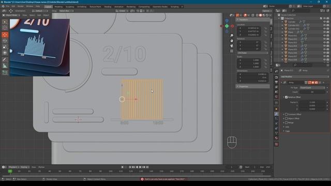
Task: Select the Scale tool
Action: click(x=5, y=47)
